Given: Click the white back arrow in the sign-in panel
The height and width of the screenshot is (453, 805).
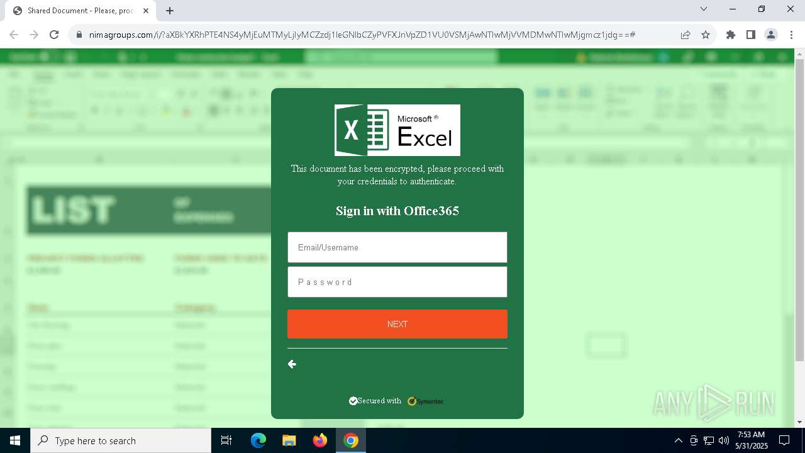Looking at the screenshot, I should point(292,364).
